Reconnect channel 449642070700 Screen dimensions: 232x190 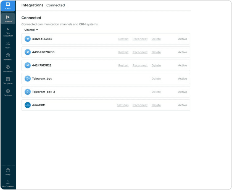point(140,52)
